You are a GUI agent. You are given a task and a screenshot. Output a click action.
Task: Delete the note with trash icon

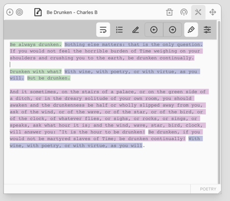tap(169, 12)
